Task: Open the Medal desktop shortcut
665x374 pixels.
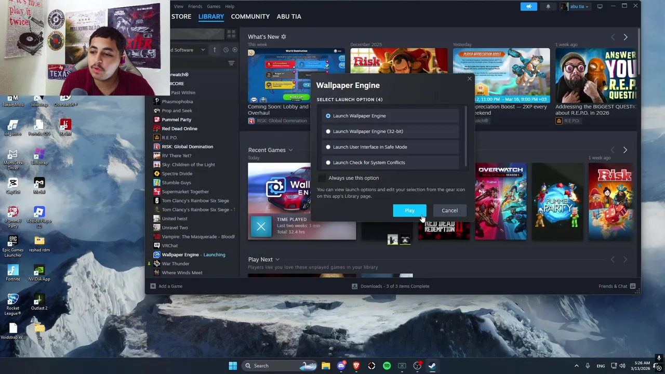Action: [x=39, y=185]
